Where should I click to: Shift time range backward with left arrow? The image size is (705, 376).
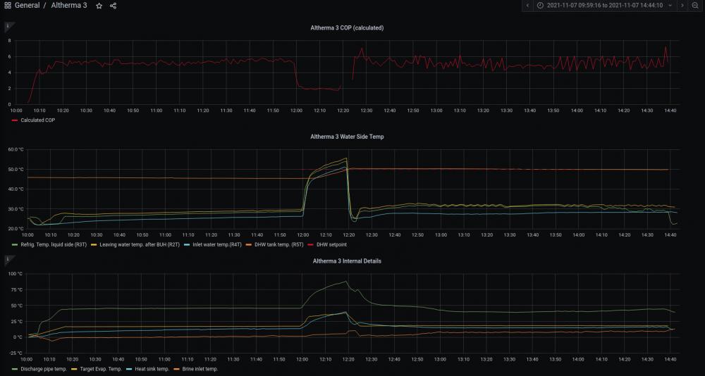(x=527, y=6)
